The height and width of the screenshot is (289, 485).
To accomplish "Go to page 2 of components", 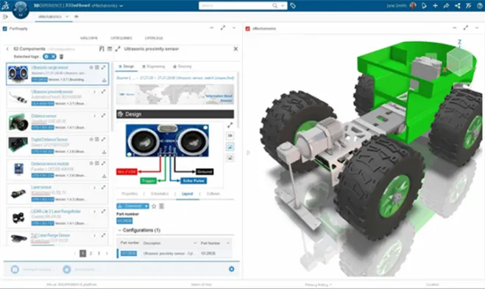I will click(x=91, y=254).
